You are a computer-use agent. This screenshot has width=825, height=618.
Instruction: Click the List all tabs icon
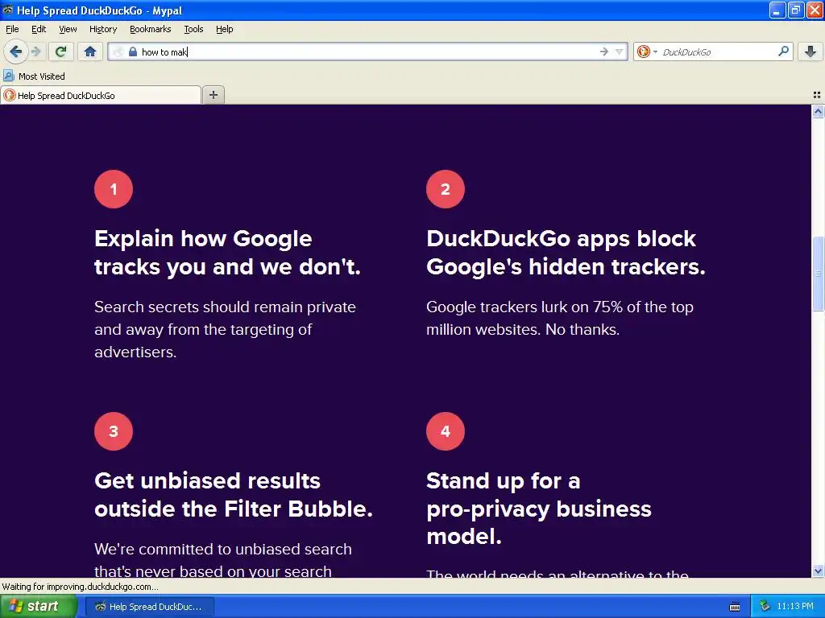(x=817, y=95)
